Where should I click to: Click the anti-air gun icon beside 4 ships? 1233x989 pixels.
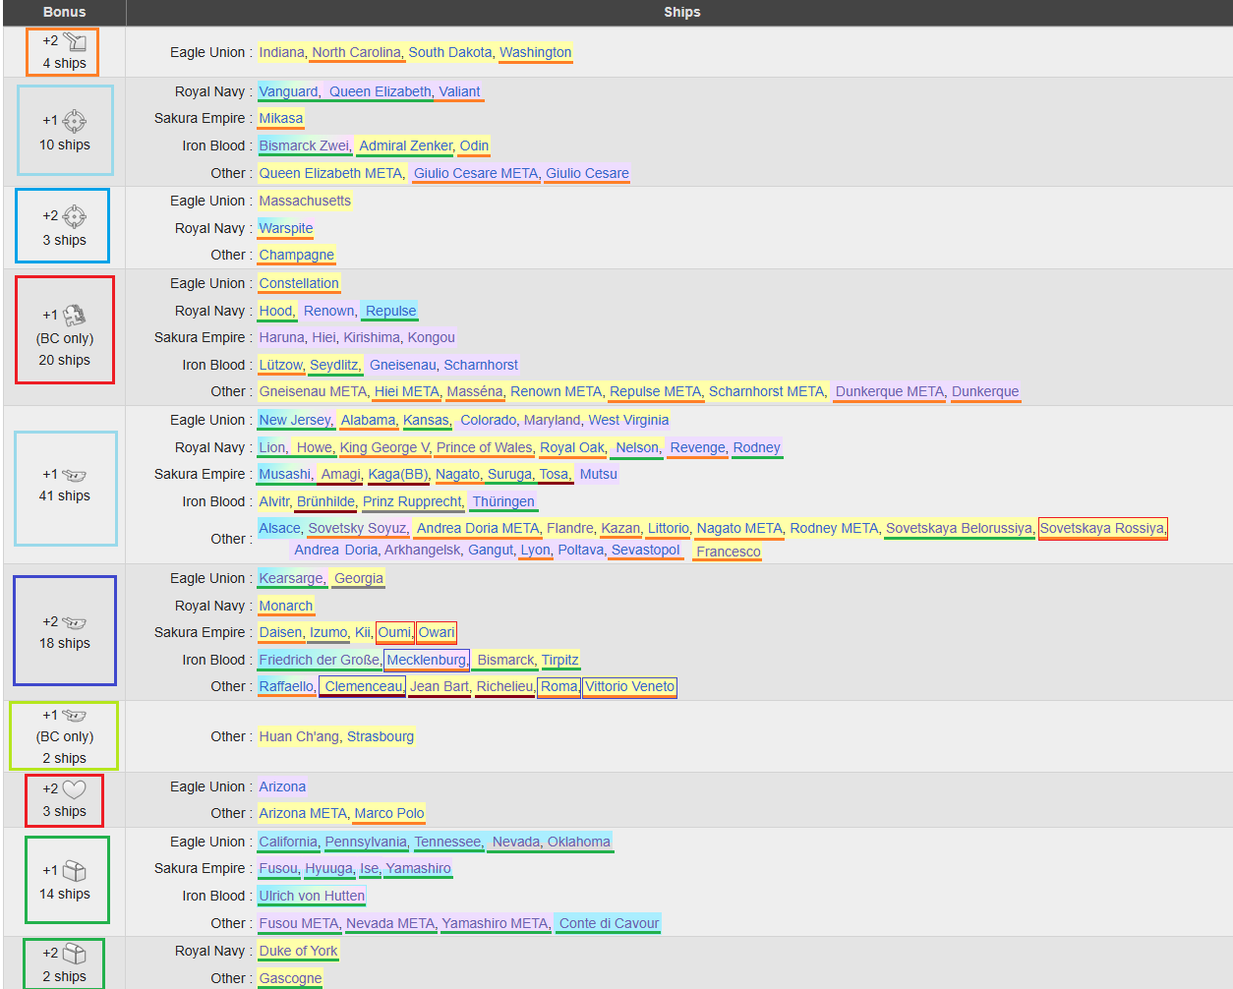[x=76, y=40]
